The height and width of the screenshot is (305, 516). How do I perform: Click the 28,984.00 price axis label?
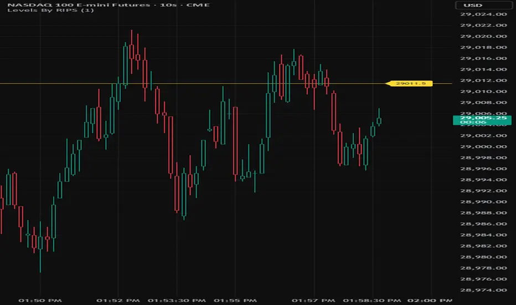[483, 235]
